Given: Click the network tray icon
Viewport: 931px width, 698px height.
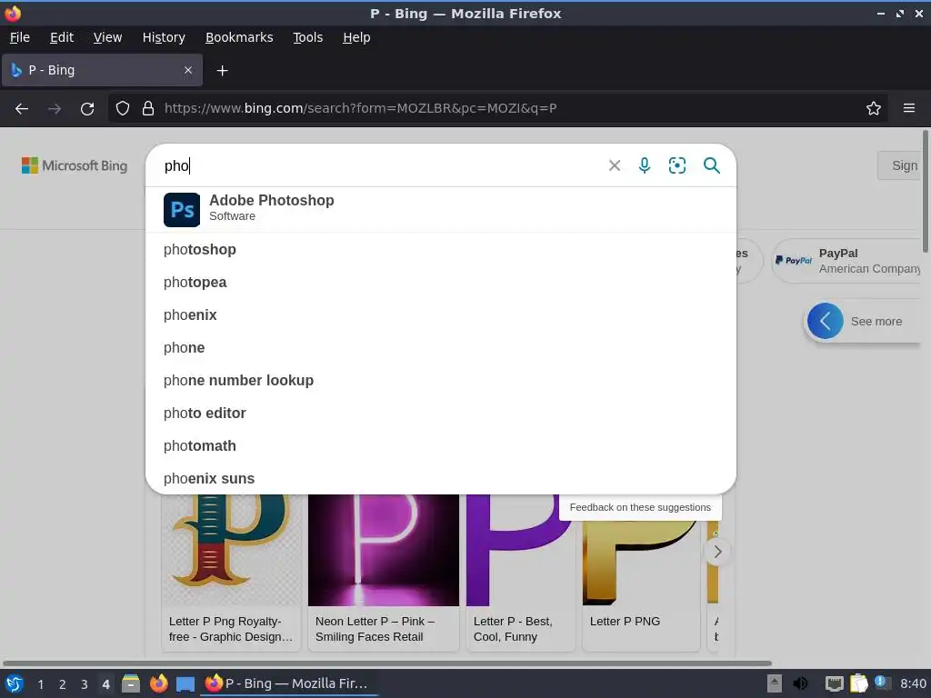Looking at the screenshot, I should pos(835,683).
